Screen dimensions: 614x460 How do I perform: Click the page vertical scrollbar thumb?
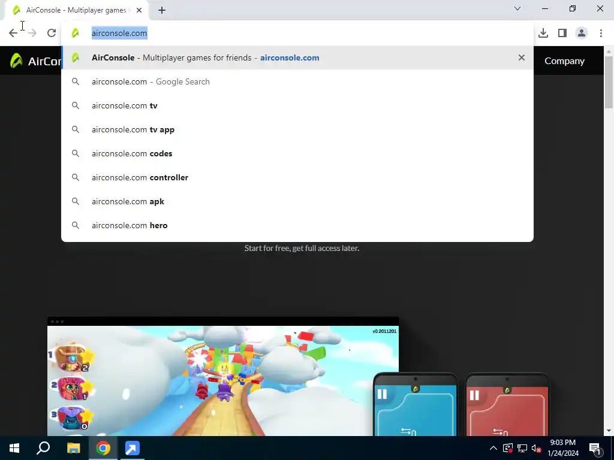click(x=609, y=82)
